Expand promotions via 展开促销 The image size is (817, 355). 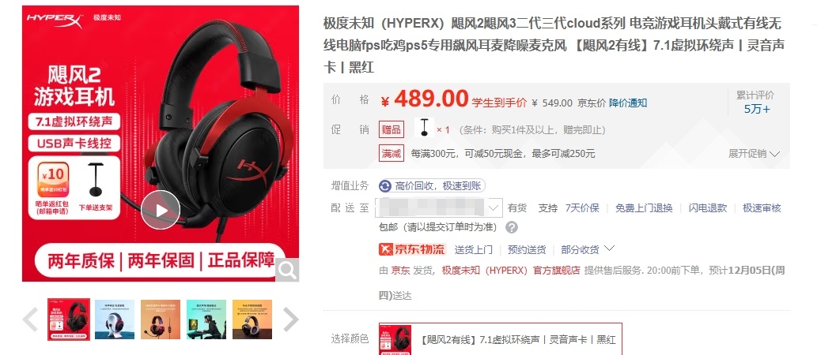[754, 154]
